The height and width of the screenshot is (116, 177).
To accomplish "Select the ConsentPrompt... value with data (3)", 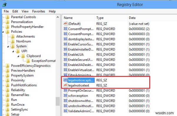I will (81, 34).
